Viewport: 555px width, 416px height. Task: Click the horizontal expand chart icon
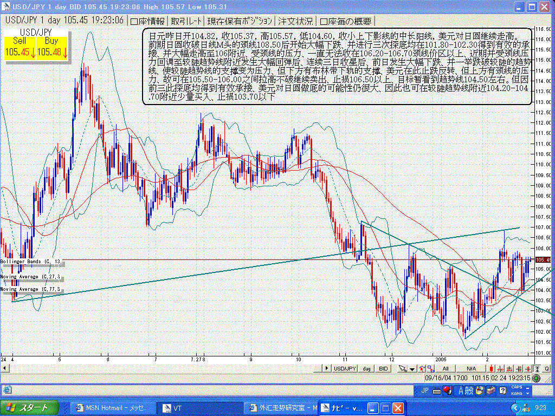(x=509, y=368)
